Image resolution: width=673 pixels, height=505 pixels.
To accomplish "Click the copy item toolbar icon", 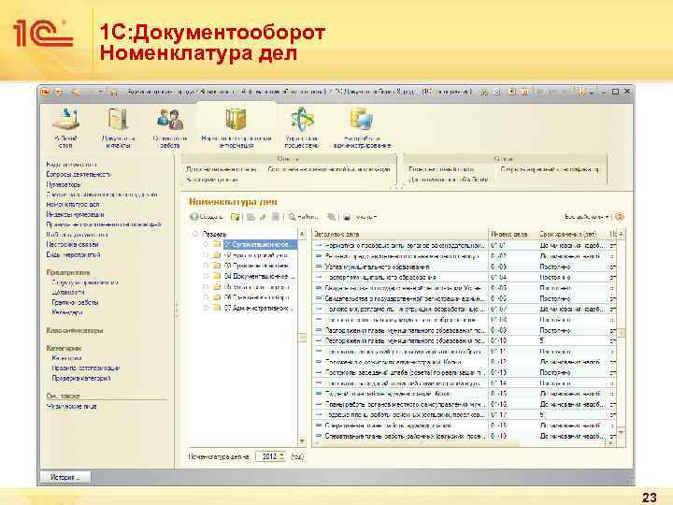I will tap(251, 217).
